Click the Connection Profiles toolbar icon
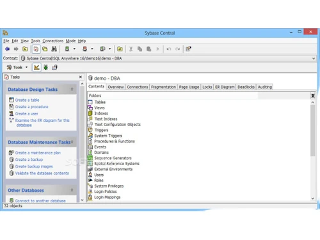Viewport: 320px width, 240px height. tap(102, 49)
